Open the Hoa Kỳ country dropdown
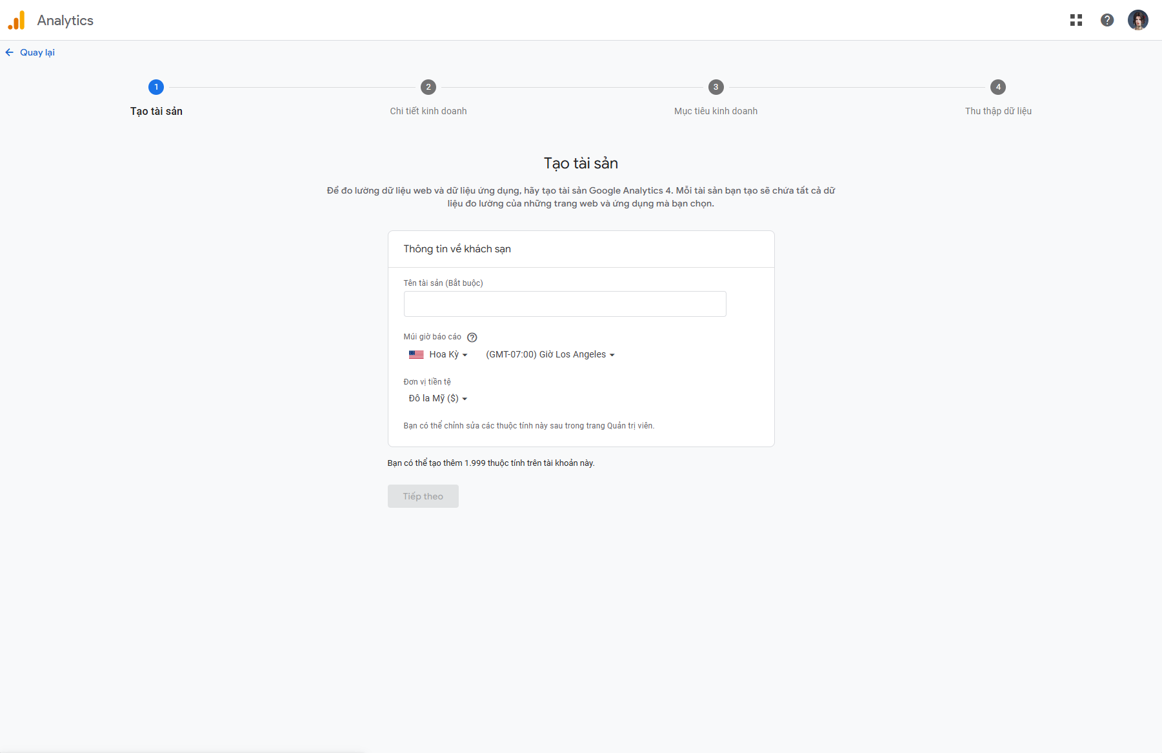 [438, 355]
